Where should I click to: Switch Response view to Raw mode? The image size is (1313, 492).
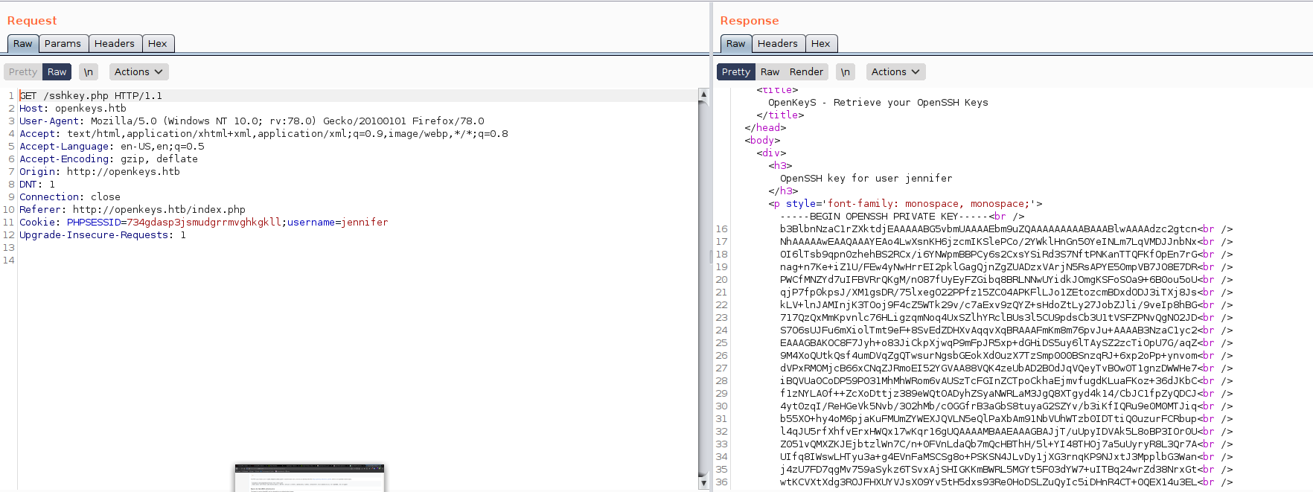pyautogui.click(x=770, y=72)
